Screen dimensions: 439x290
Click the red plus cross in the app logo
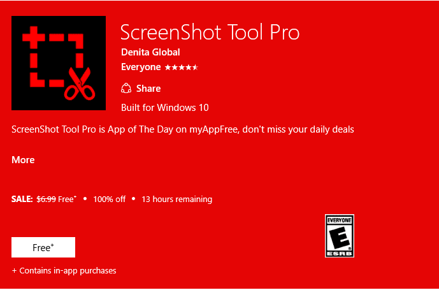pyautogui.click(x=34, y=37)
